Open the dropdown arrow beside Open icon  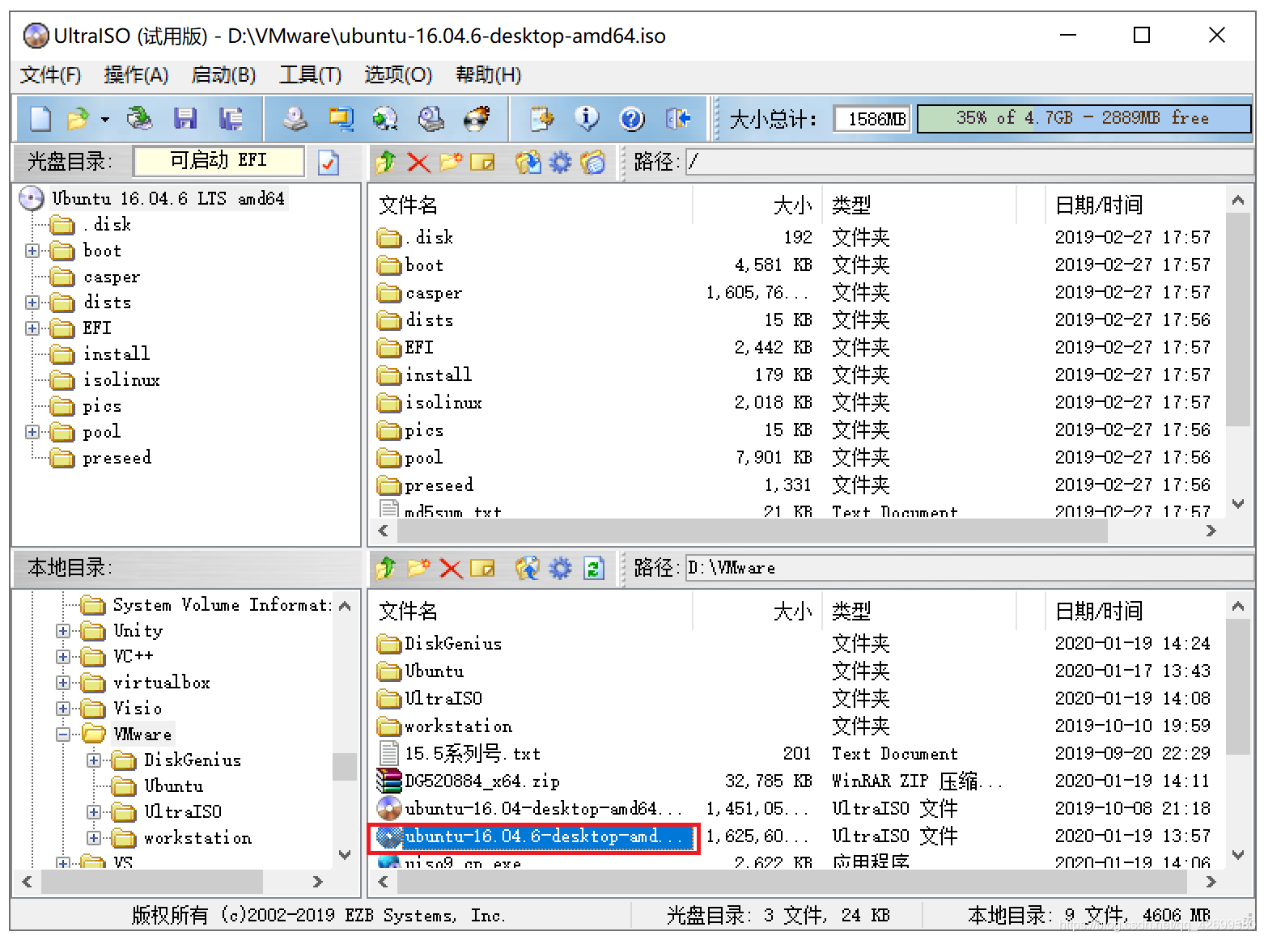pos(105,120)
